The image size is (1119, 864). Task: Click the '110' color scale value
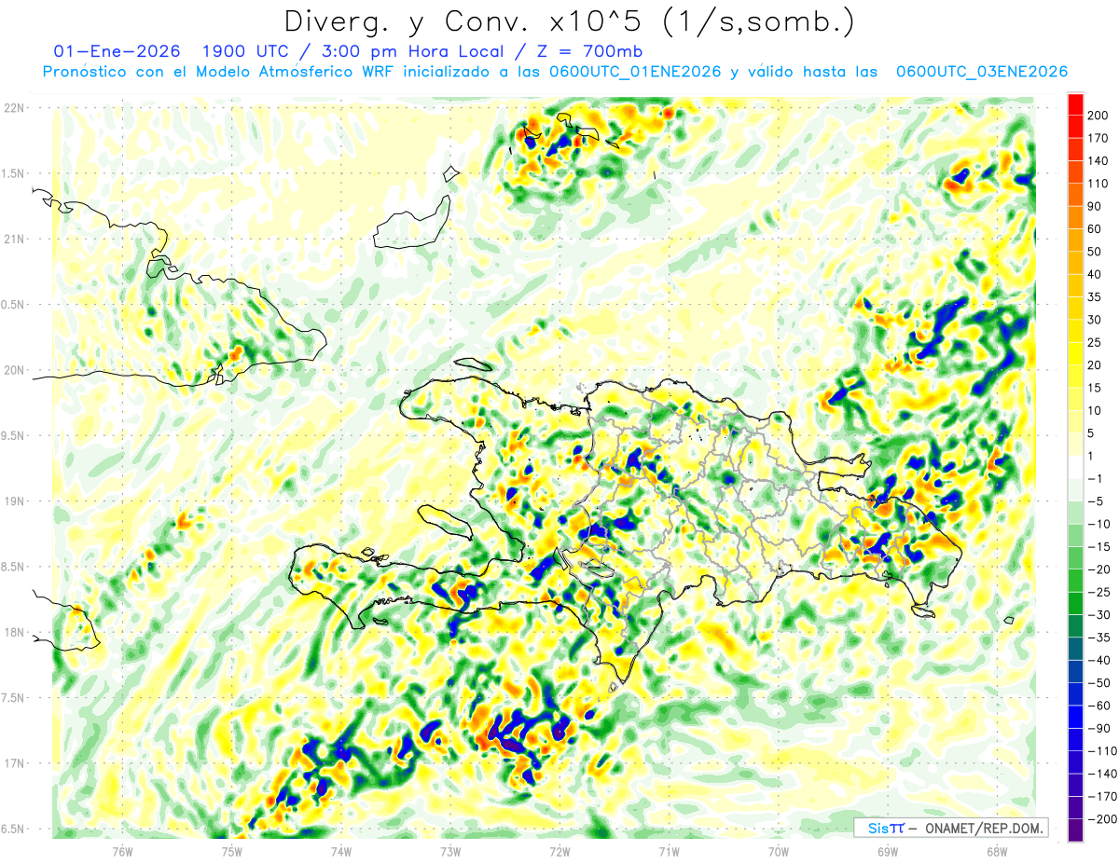[x=1099, y=184]
